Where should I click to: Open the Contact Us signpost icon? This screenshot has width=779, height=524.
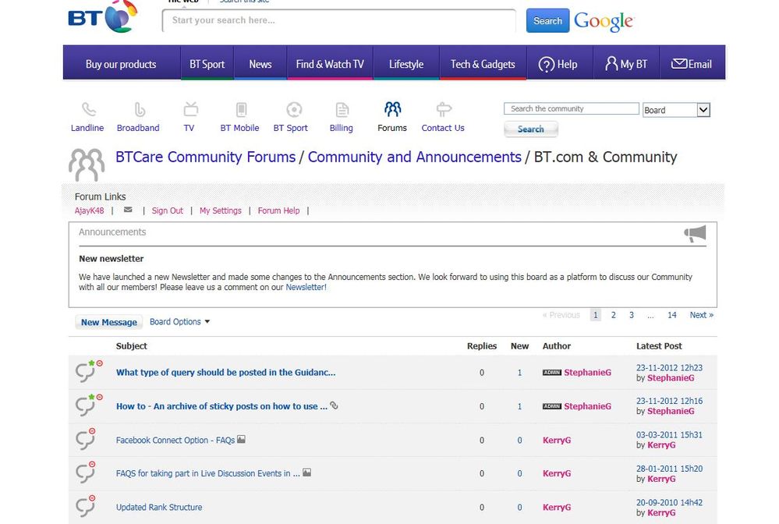pos(444,108)
